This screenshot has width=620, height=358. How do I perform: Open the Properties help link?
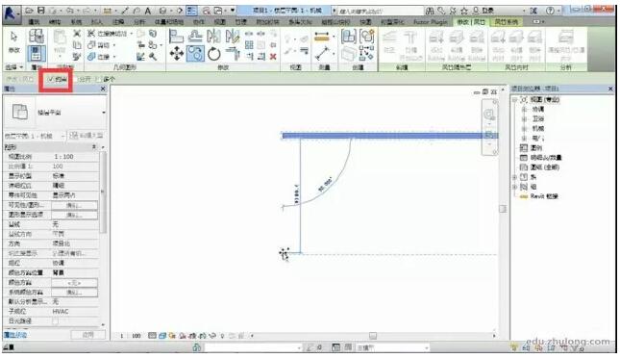click(15, 335)
